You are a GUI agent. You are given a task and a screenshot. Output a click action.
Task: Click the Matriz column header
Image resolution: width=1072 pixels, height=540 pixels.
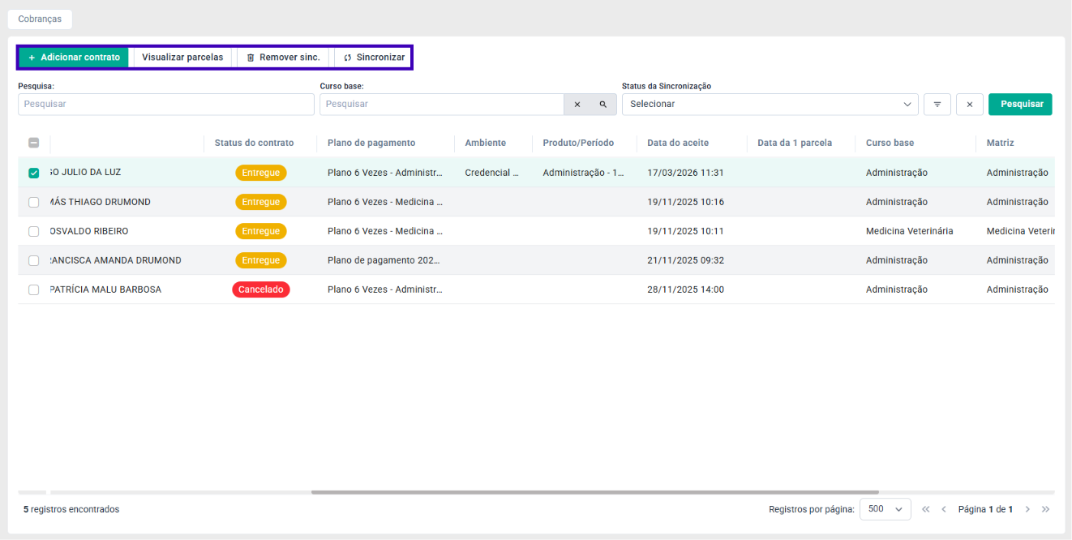1000,143
